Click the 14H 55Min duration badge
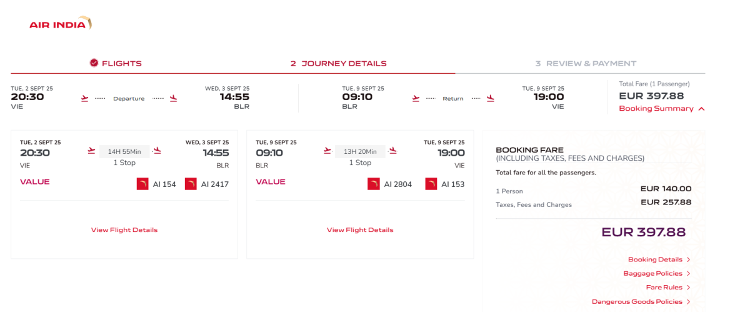The height and width of the screenshot is (312, 750). 124,151
